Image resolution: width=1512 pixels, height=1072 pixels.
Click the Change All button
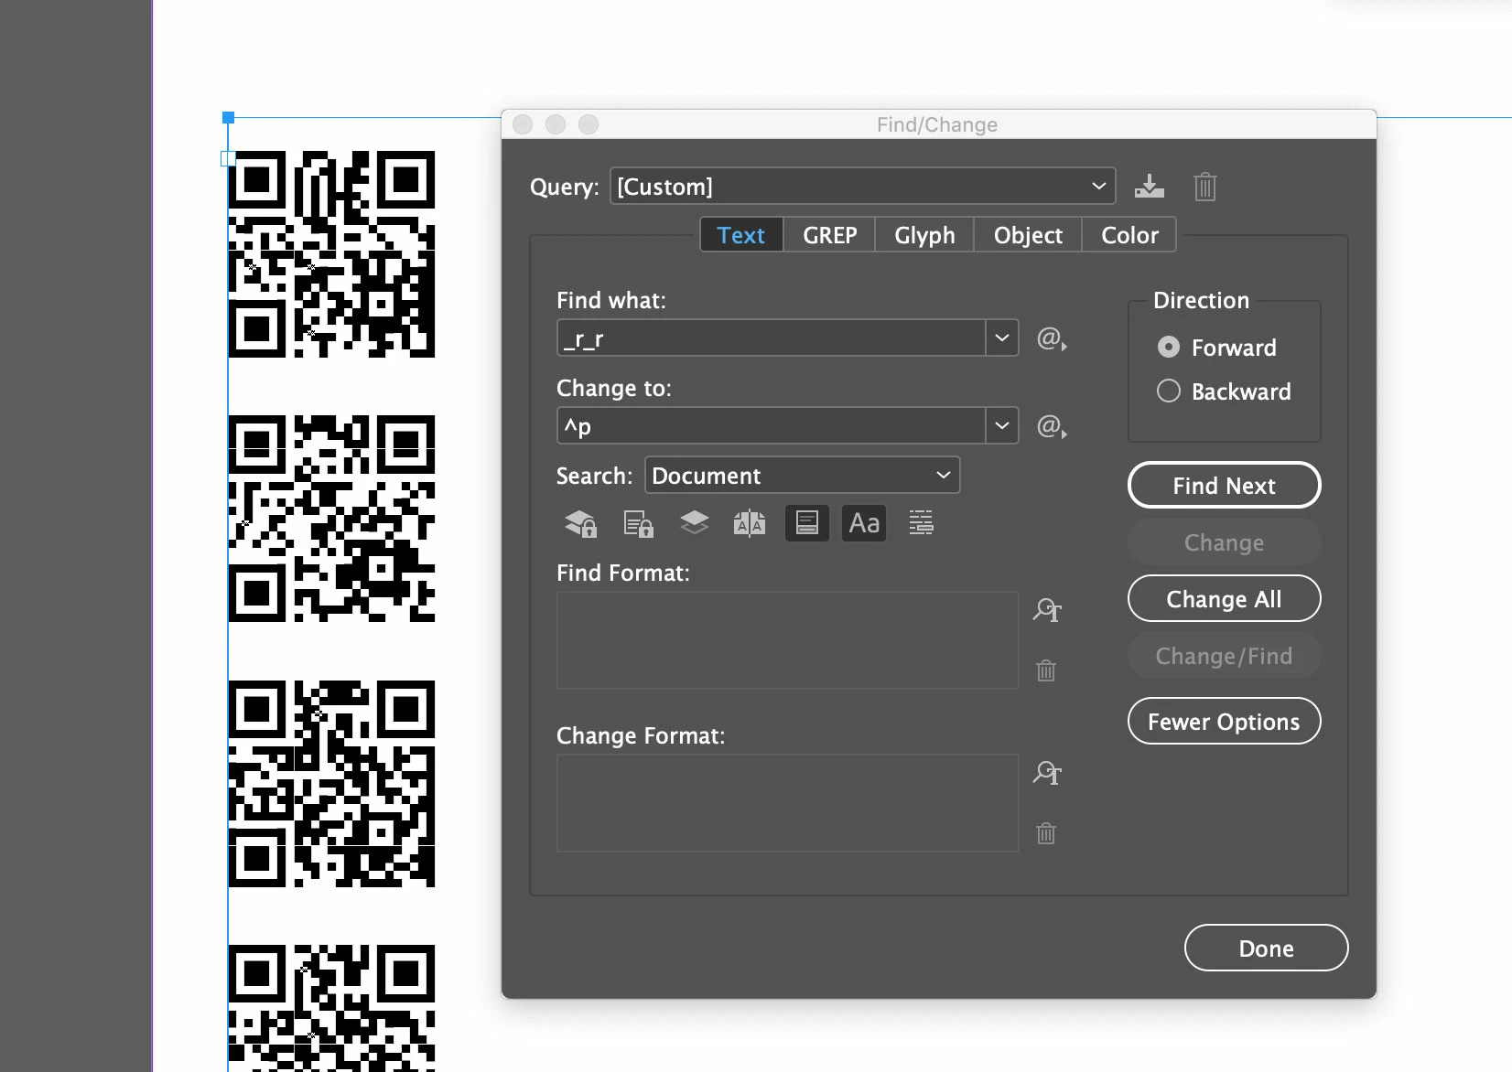point(1225,599)
